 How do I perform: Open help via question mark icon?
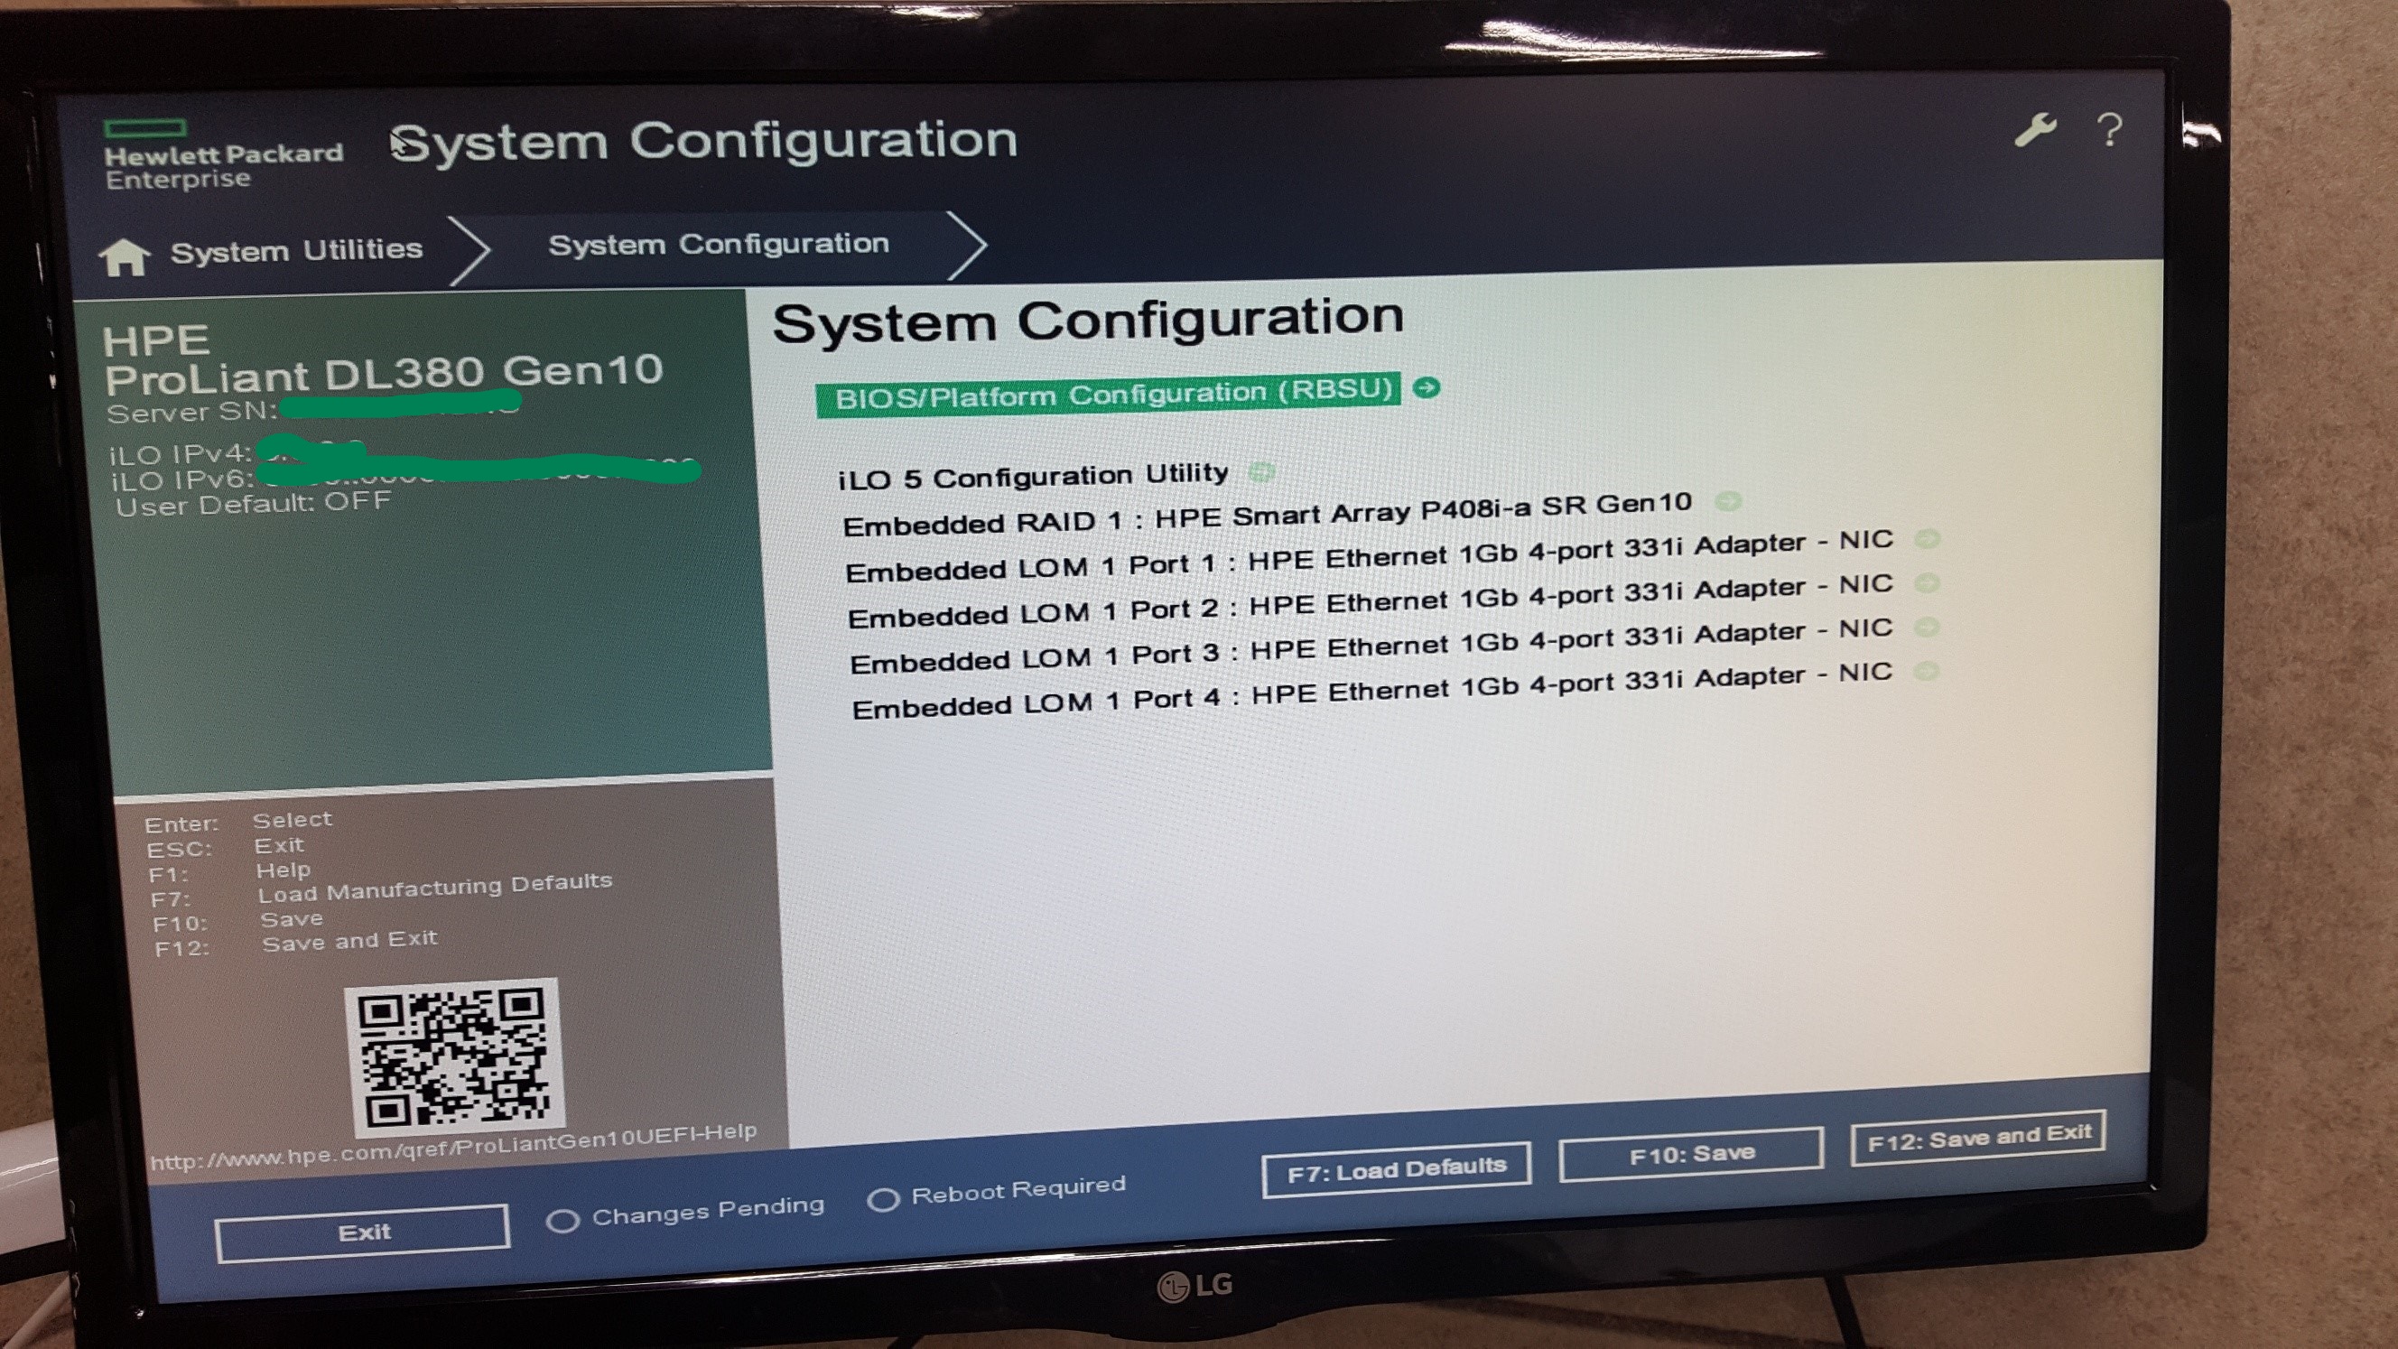pos(2110,131)
